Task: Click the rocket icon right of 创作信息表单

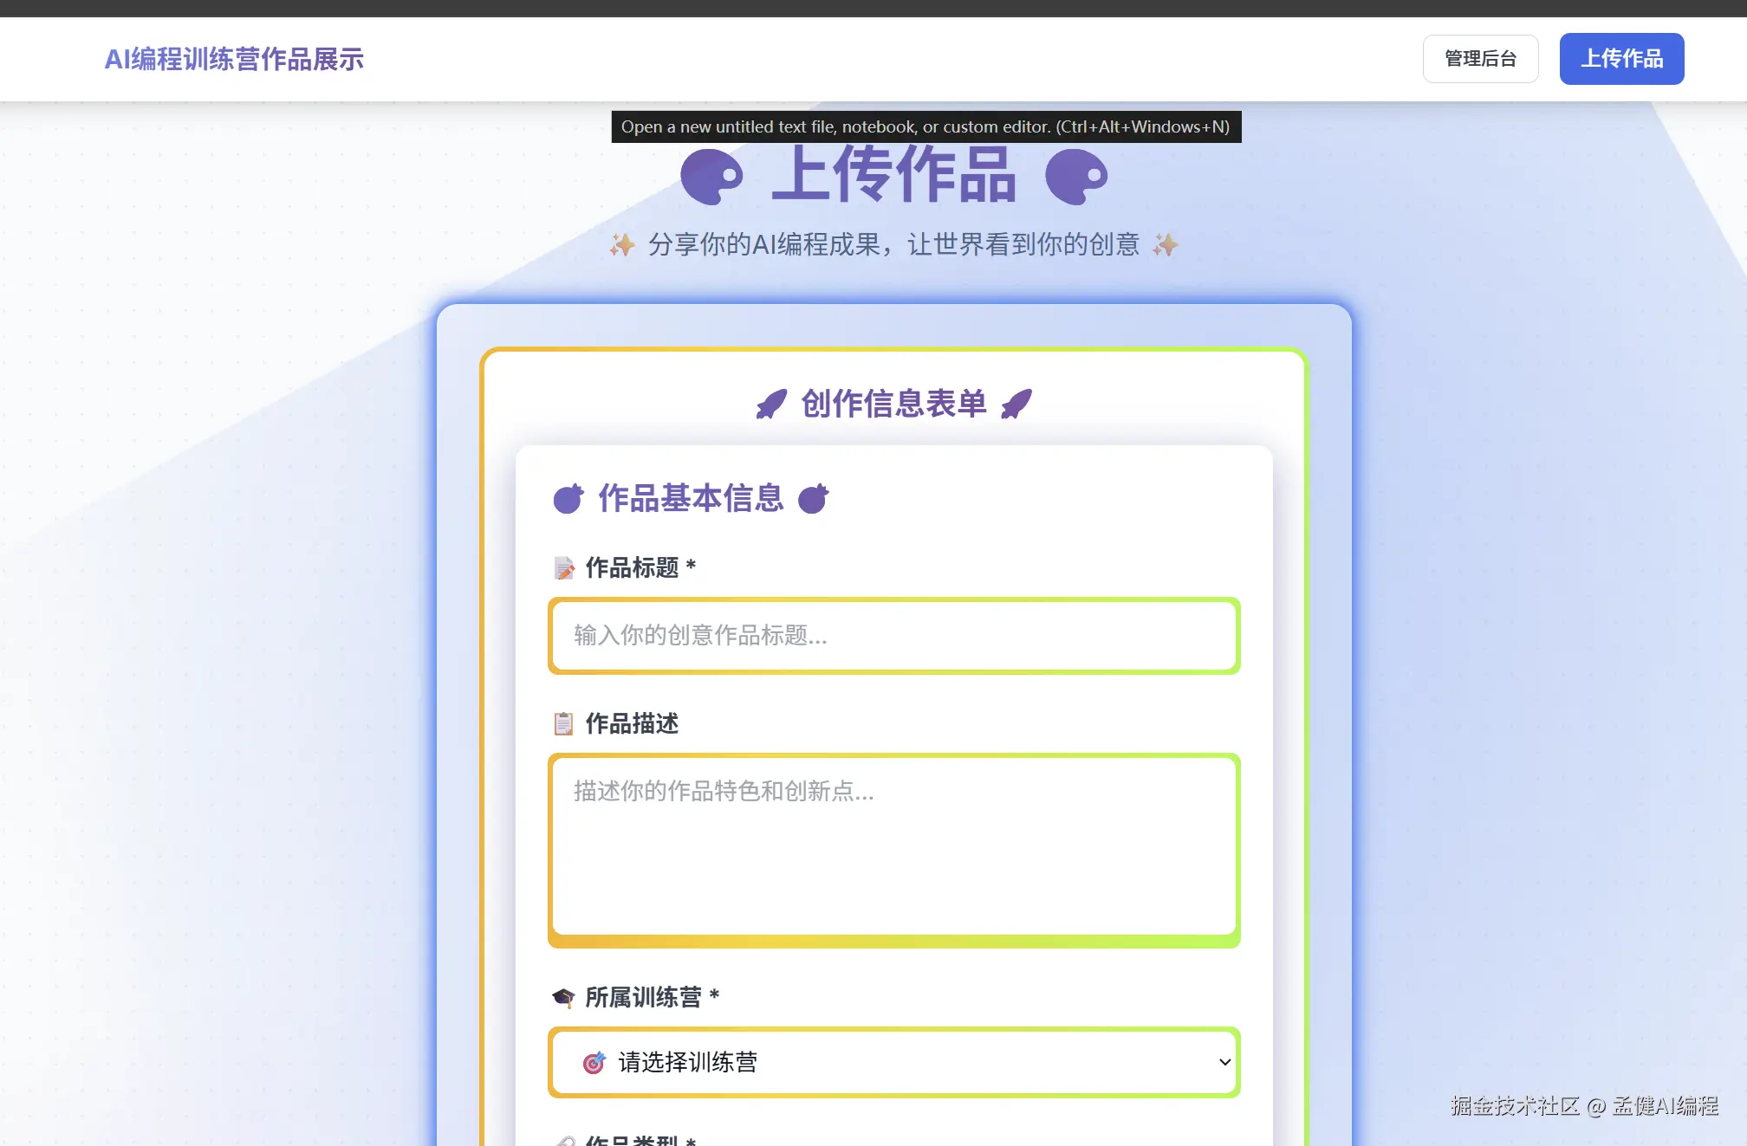Action: click(1016, 404)
